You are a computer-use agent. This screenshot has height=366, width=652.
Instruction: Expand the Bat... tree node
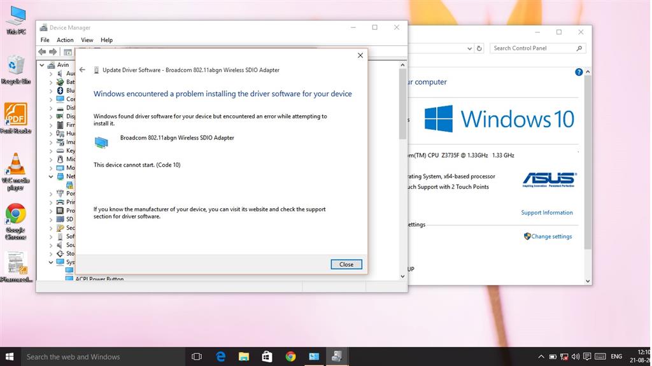tap(51, 82)
